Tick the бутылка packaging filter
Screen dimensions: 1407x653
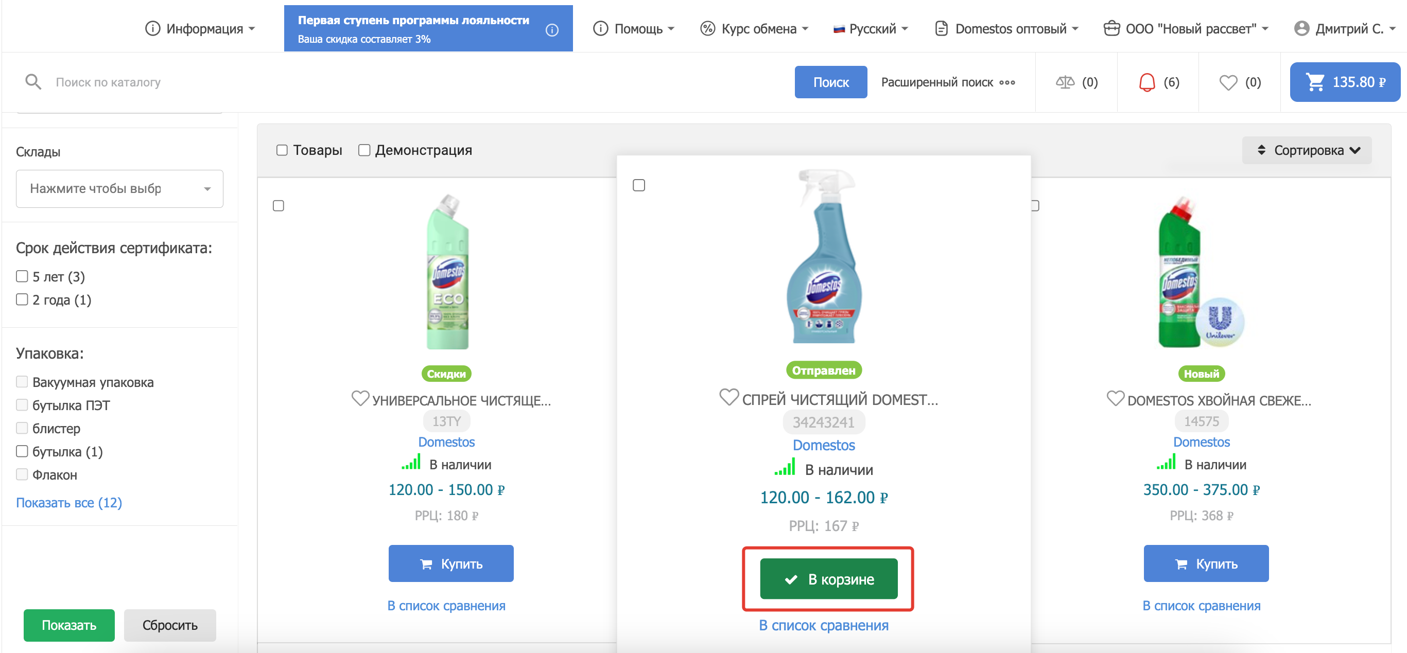[22, 451]
